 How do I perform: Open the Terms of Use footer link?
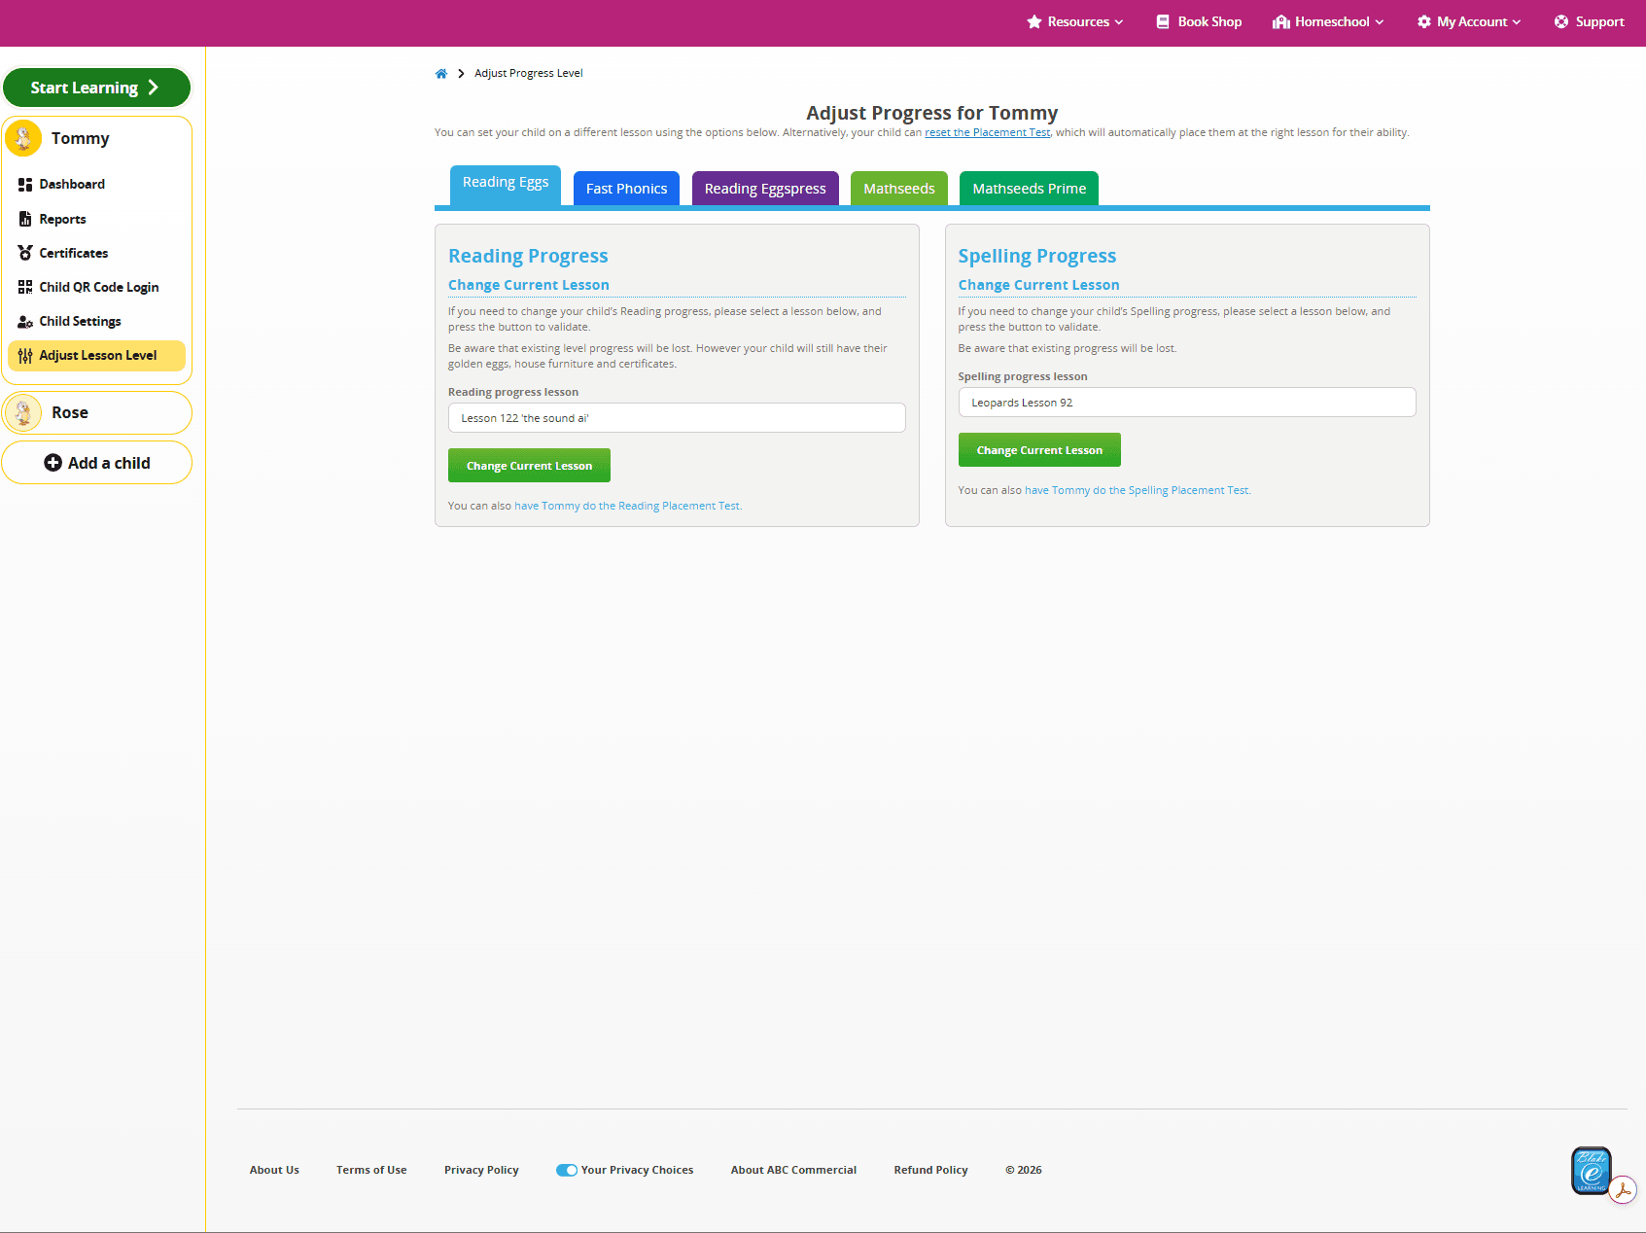click(x=371, y=1170)
